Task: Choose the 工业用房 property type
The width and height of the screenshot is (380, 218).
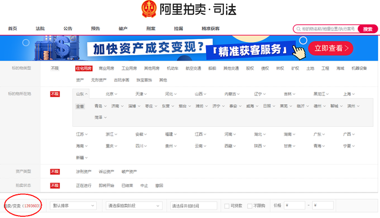Action: tap(129, 68)
